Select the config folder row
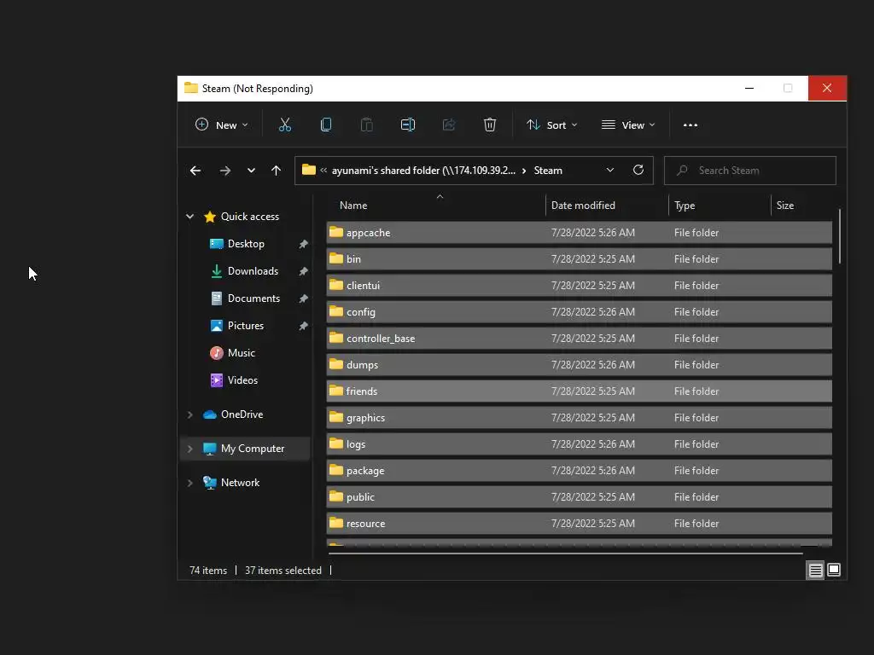 pyautogui.click(x=580, y=312)
